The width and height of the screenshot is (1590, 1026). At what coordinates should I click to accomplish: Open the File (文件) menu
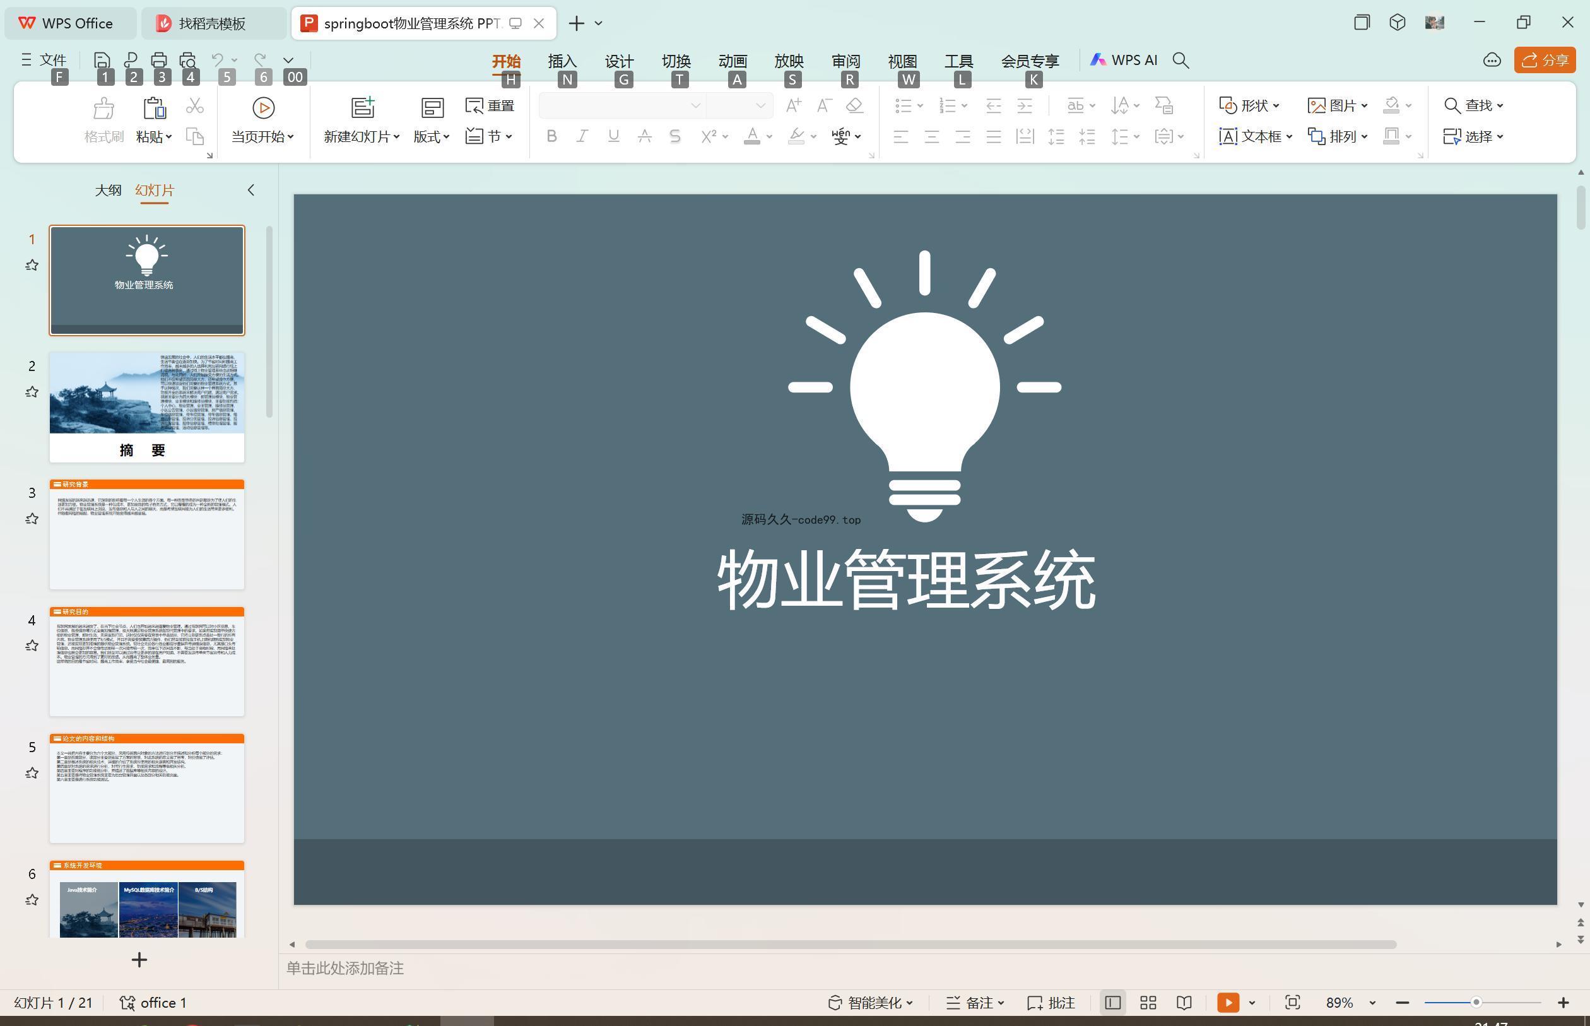point(44,60)
